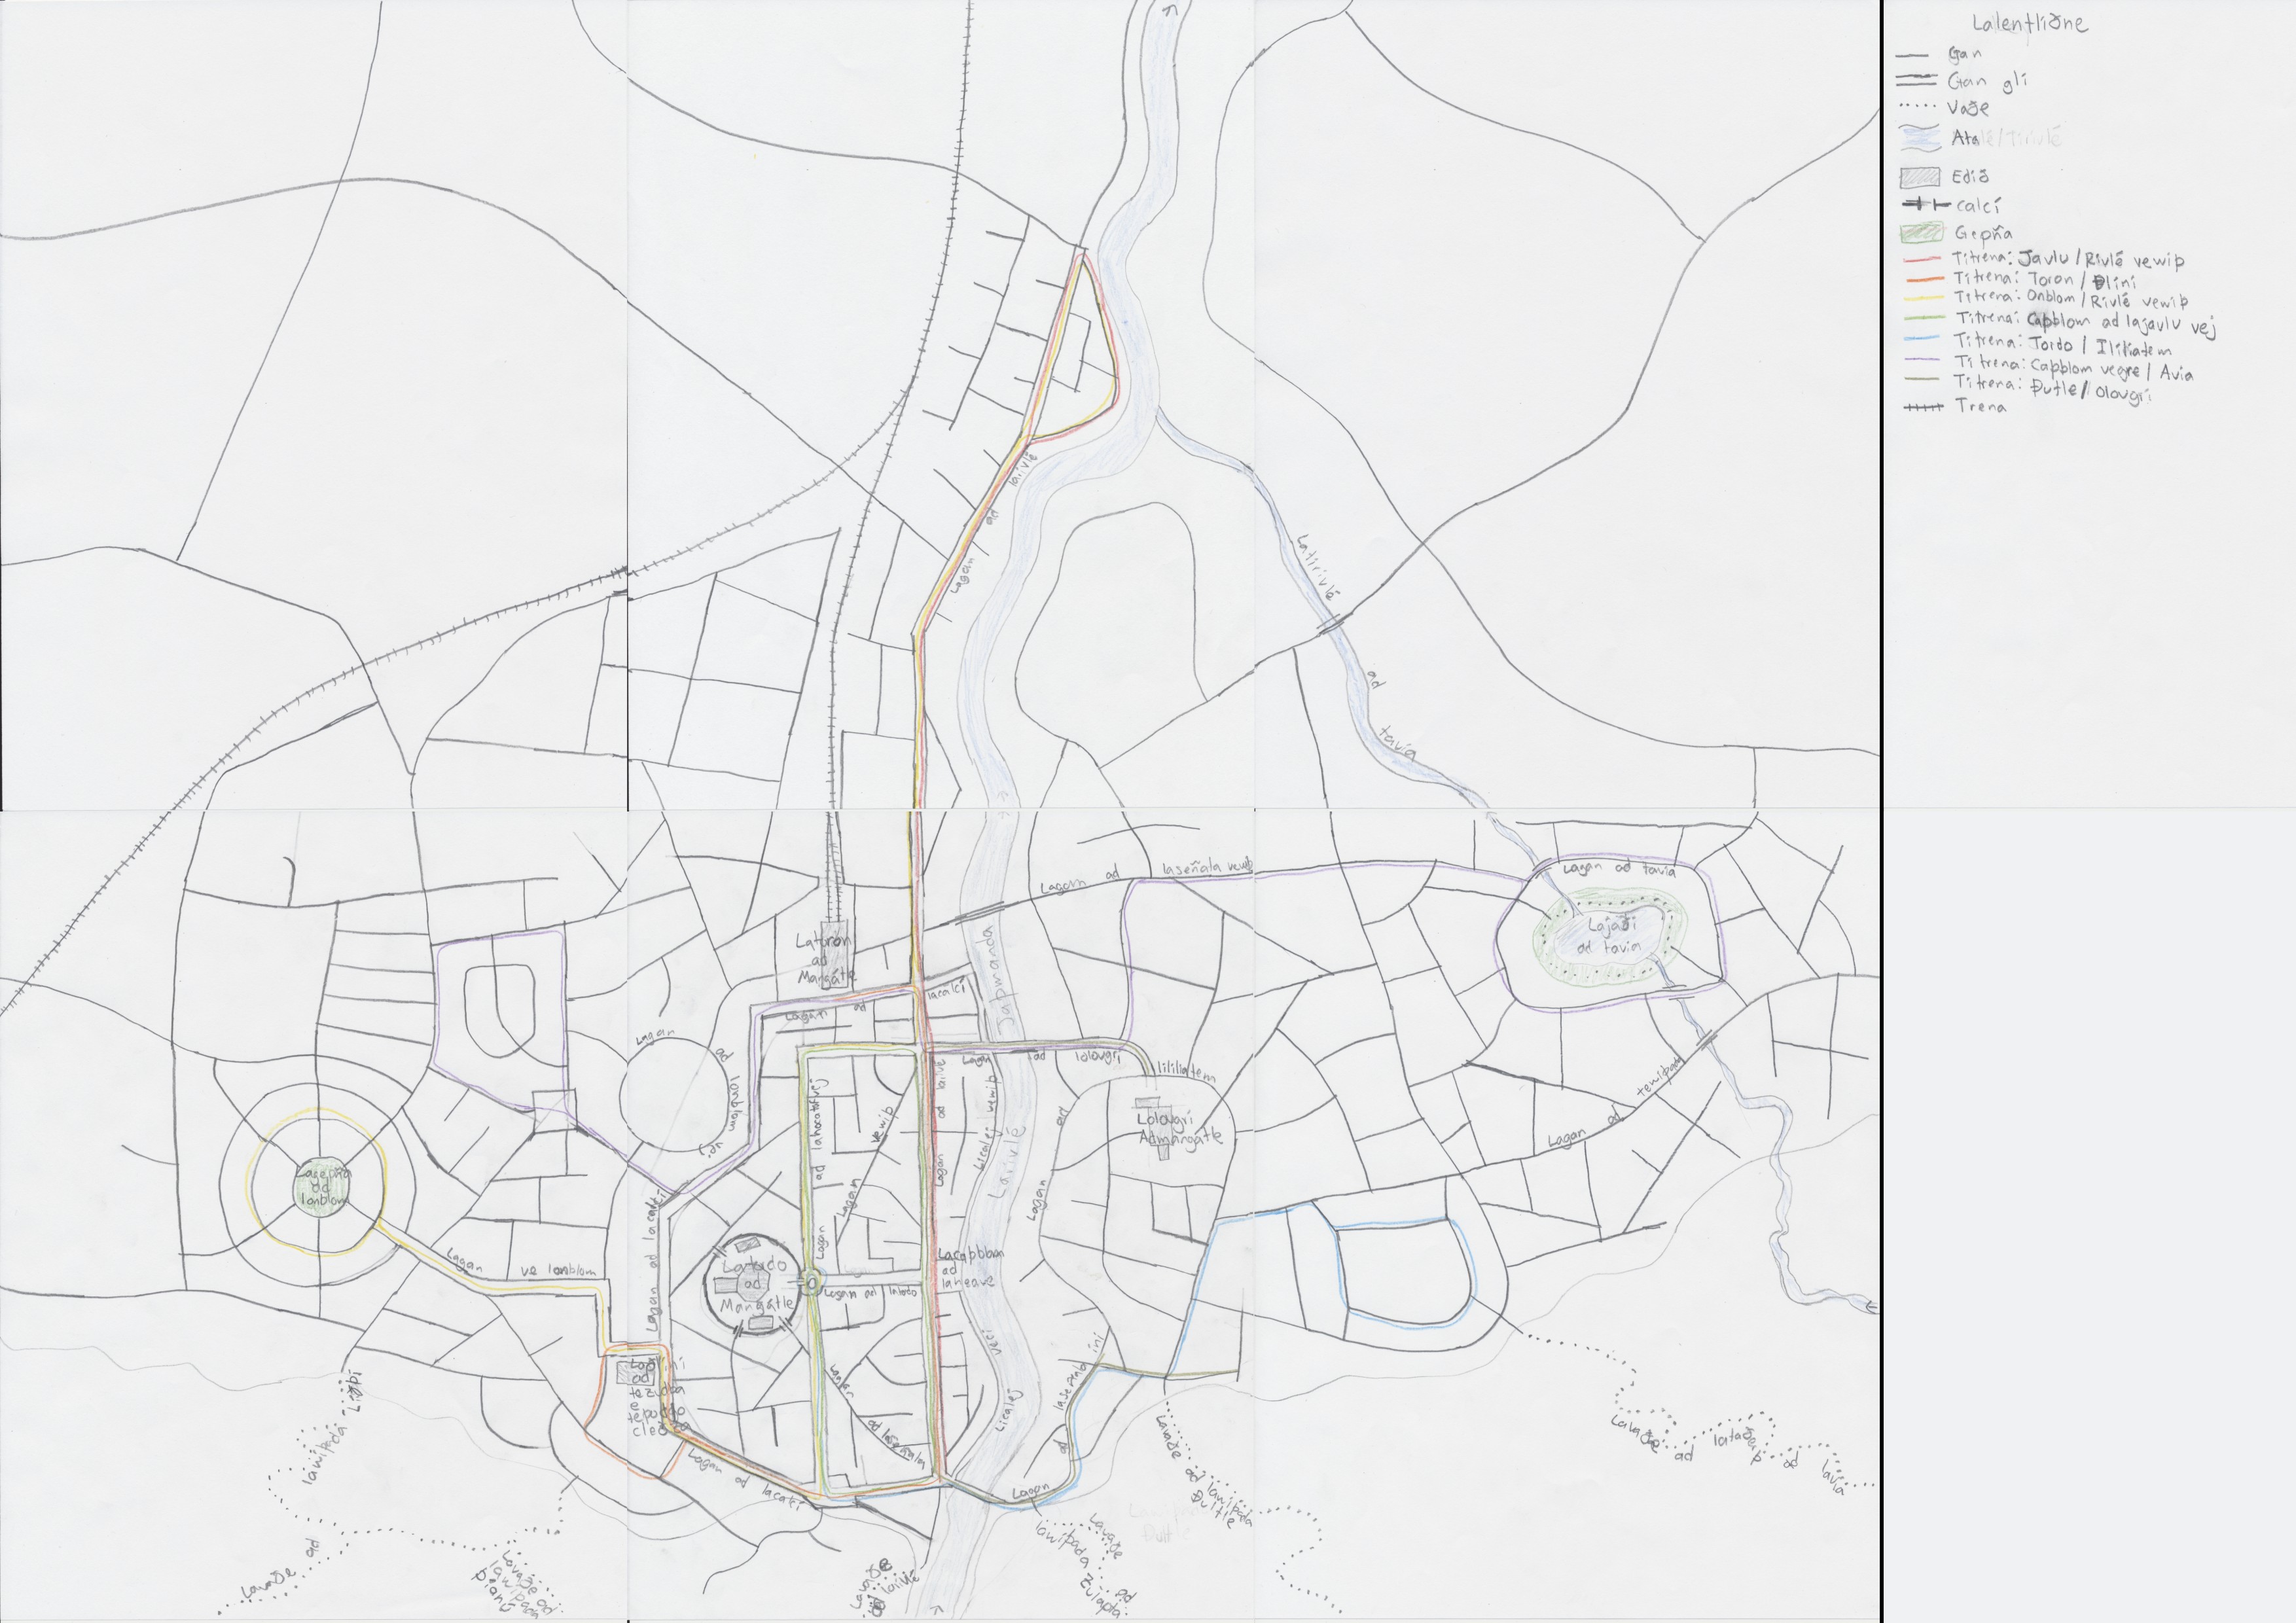Click the Latoron ad Mangátle station label
Image resolution: width=2296 pixels, height=1623 pixels.
pos(825,958)
